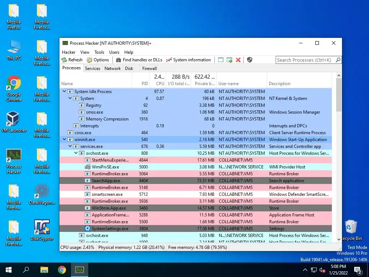Image resolution: width=369 pixels, height=277 pixels.
Task: Open the Users menu
Action: click(114, 52)
